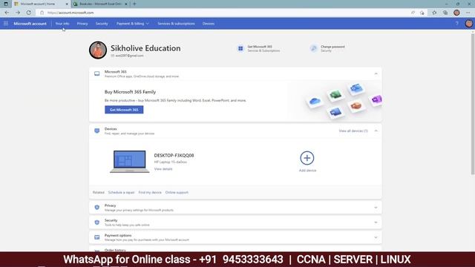The width and height of the screenshot is (475, 267).
Task: Open Edge tab actions menu icon
Action: coord(6,4)
